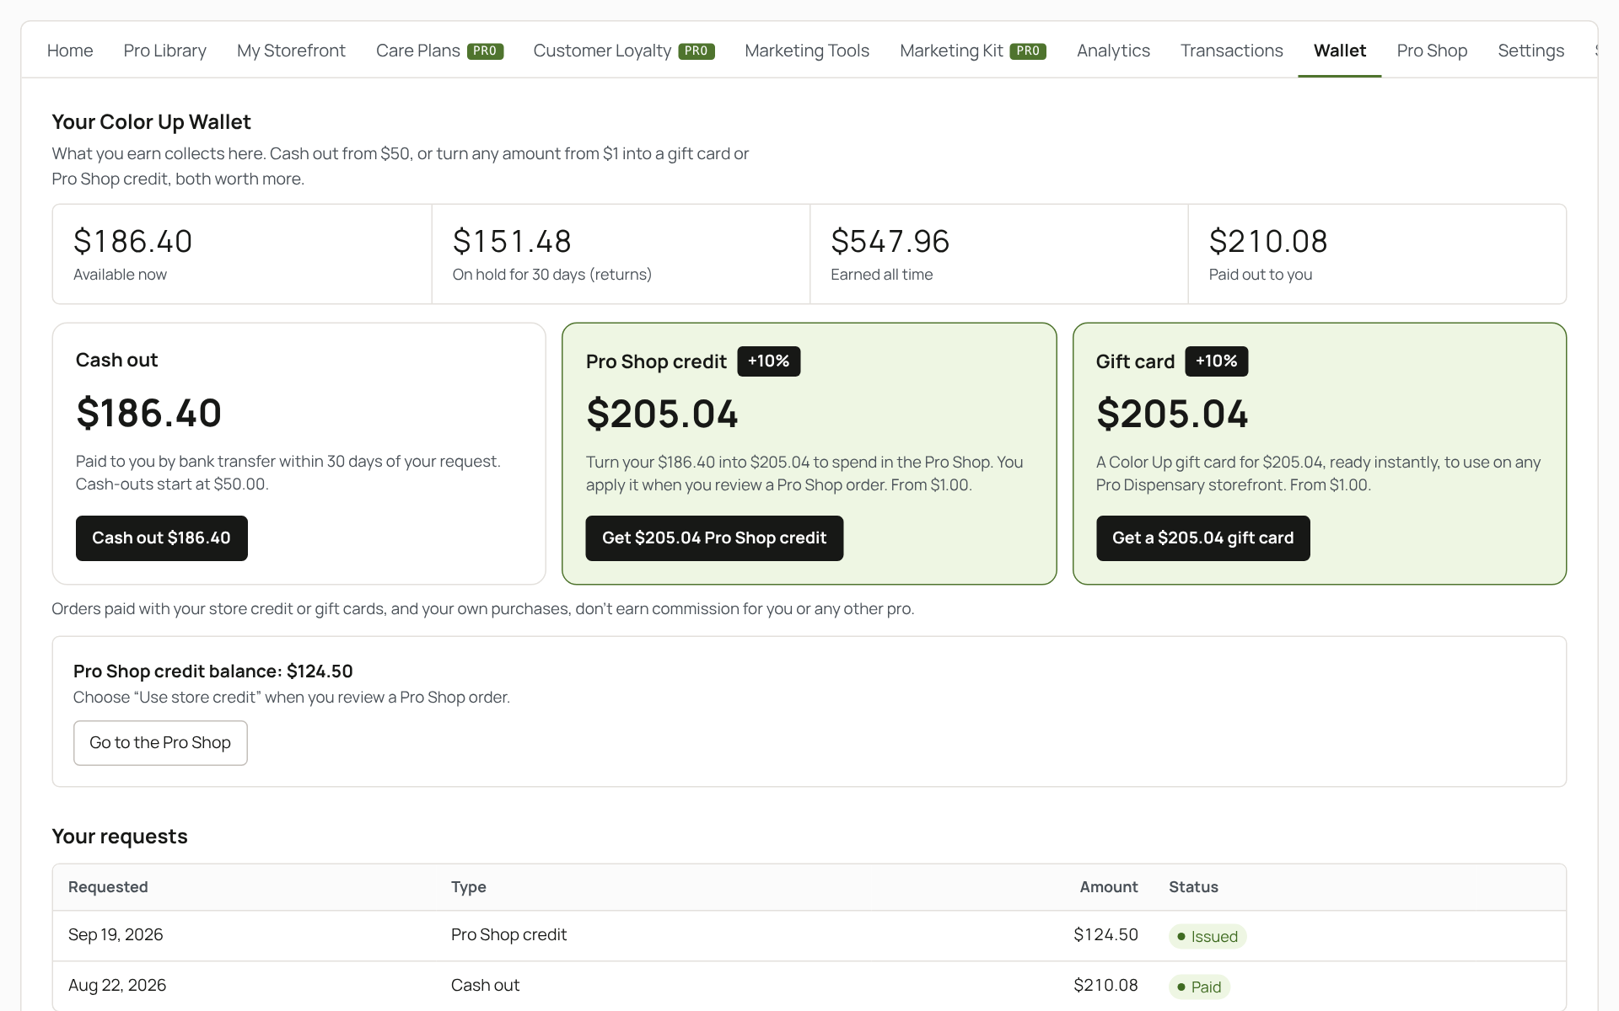The height and width of the screenshot is (1011, 1619).
Task: Click the +10% badge on Pro Shop credit
Action: pos(768,361)
